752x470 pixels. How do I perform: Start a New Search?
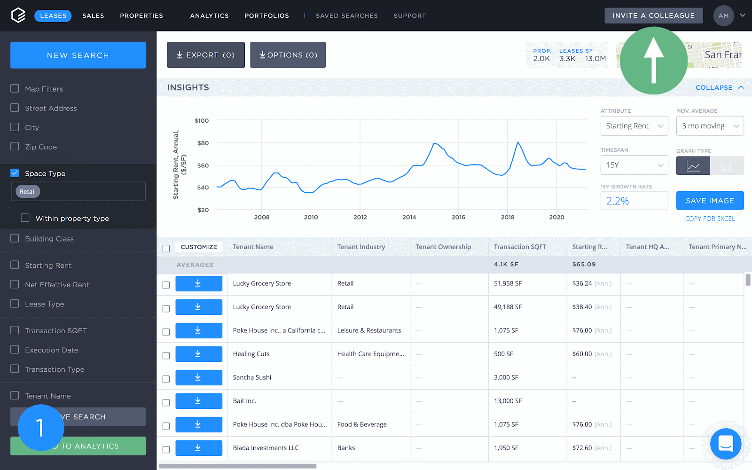click(78, 55)
